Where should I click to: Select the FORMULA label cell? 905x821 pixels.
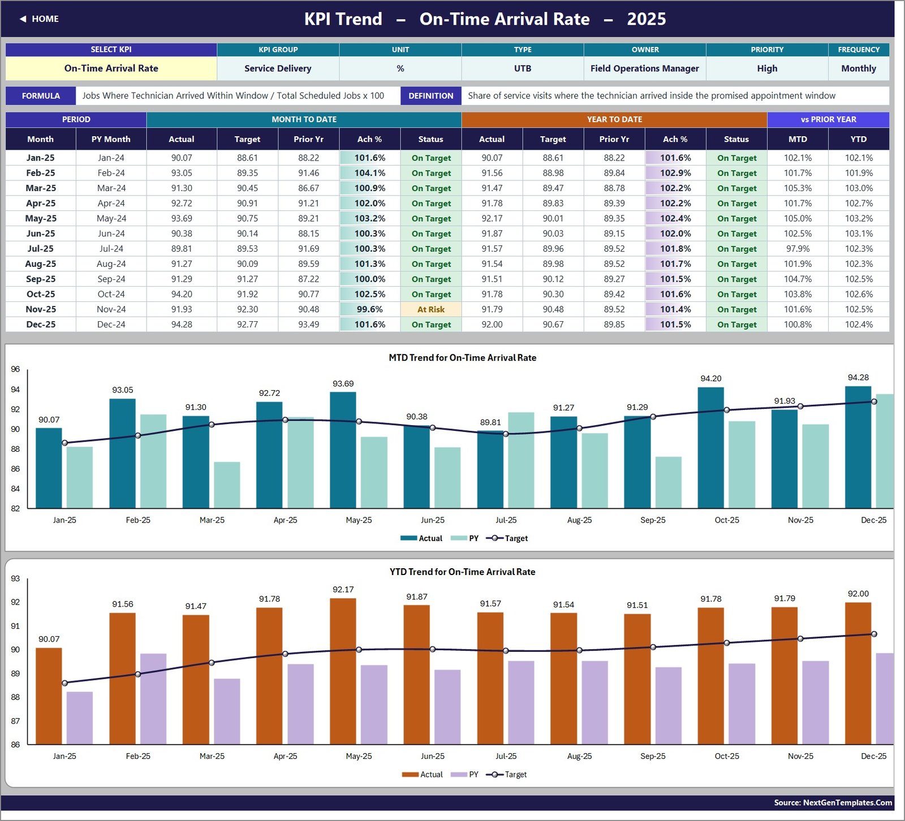(41, 96)
